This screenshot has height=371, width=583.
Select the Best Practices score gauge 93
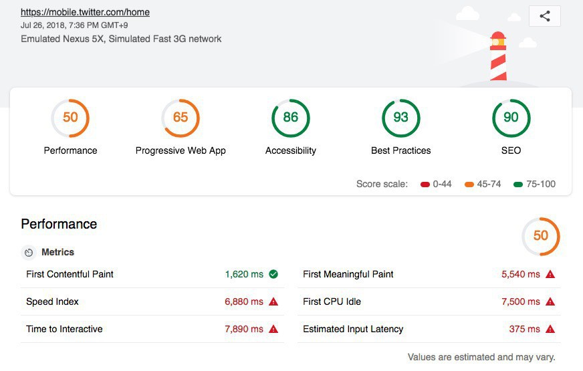[x=400, y=118]
